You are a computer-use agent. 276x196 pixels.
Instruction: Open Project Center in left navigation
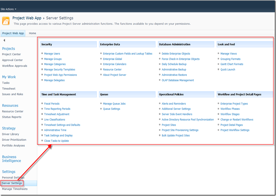click(x=11, y=54)
